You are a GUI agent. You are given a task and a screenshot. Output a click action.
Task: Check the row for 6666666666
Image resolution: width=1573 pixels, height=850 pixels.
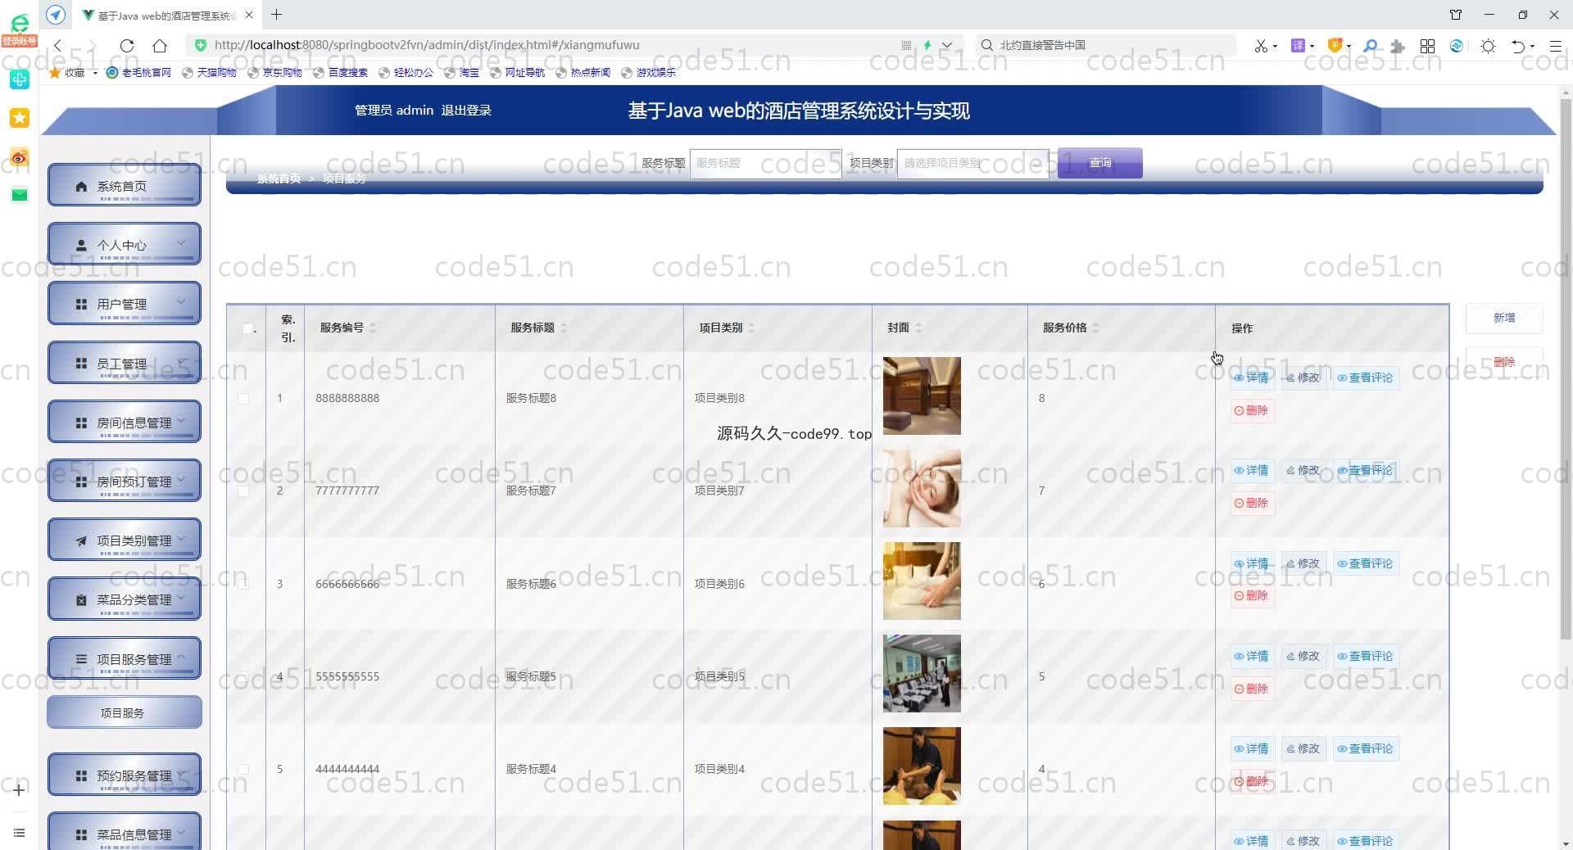[243, 584]
